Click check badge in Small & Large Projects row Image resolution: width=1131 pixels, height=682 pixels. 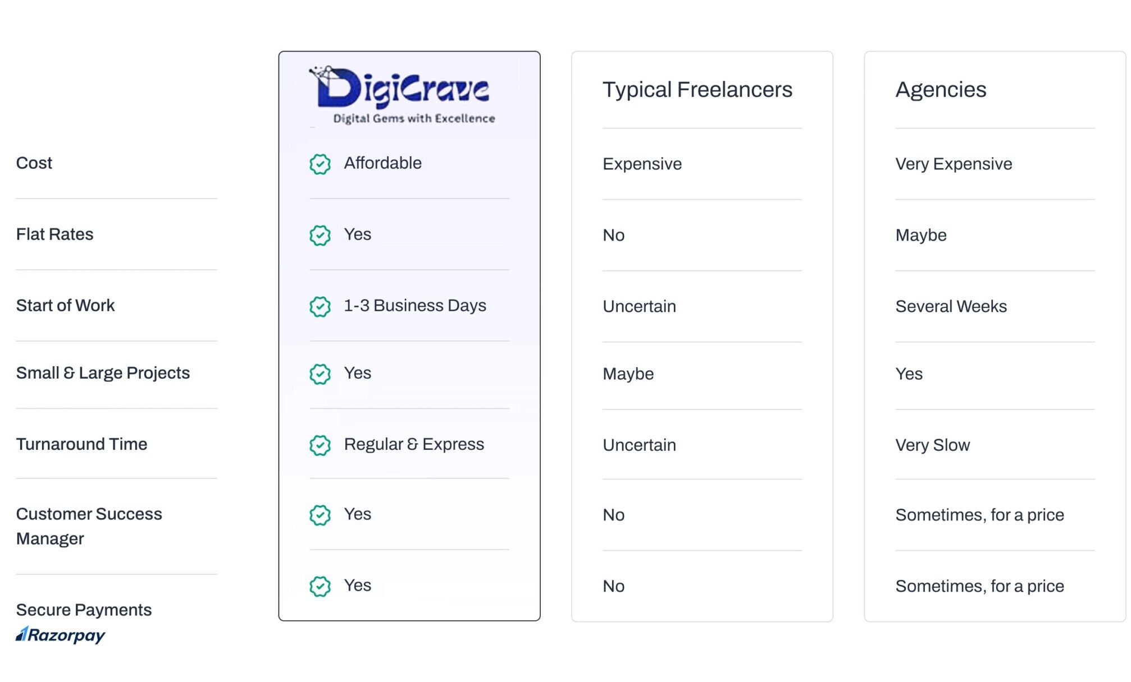point(320,374)
